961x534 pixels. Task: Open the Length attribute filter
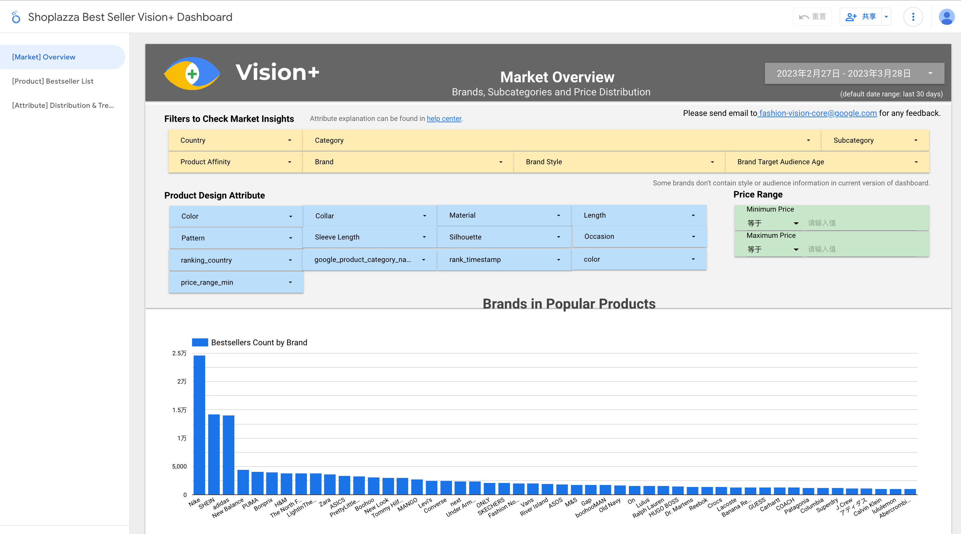pyautogui.click(x=639, y=215)
